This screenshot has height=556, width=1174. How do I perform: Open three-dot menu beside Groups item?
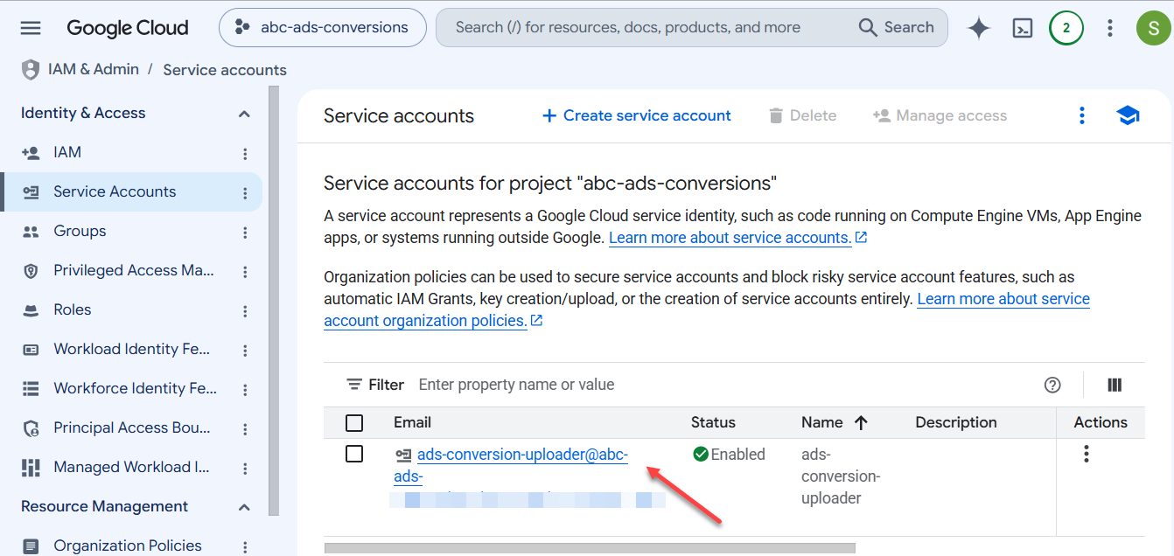[x=245, y=233]
